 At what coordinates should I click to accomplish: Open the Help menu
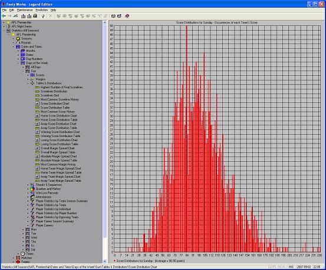[53, 10]
